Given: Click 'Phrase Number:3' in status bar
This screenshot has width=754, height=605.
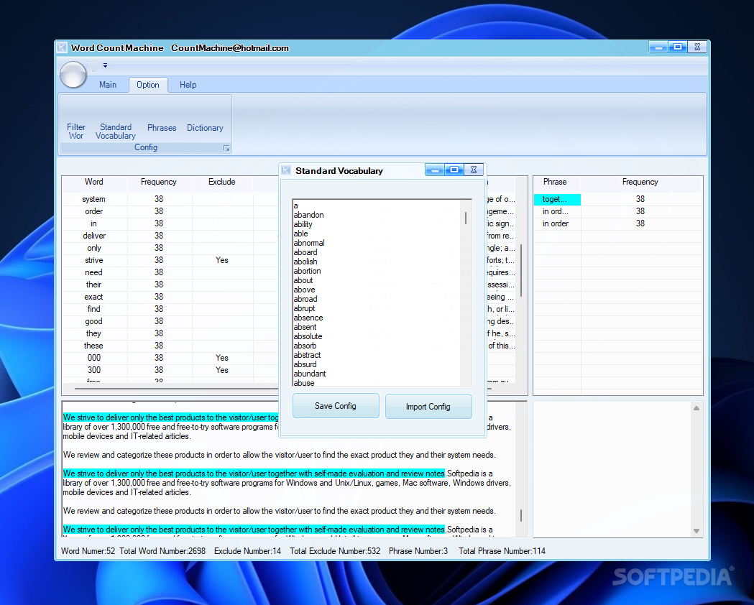Looking at the screenshot, I should (418, 551).
